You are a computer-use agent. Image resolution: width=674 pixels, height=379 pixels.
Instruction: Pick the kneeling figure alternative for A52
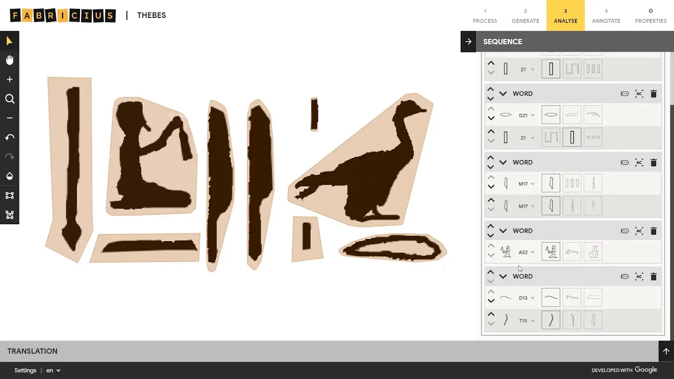coord(551,252)
